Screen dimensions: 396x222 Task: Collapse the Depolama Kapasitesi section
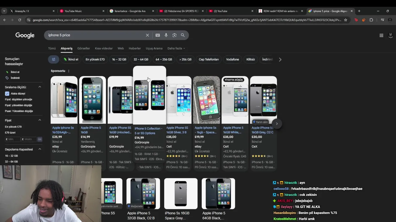40,149
